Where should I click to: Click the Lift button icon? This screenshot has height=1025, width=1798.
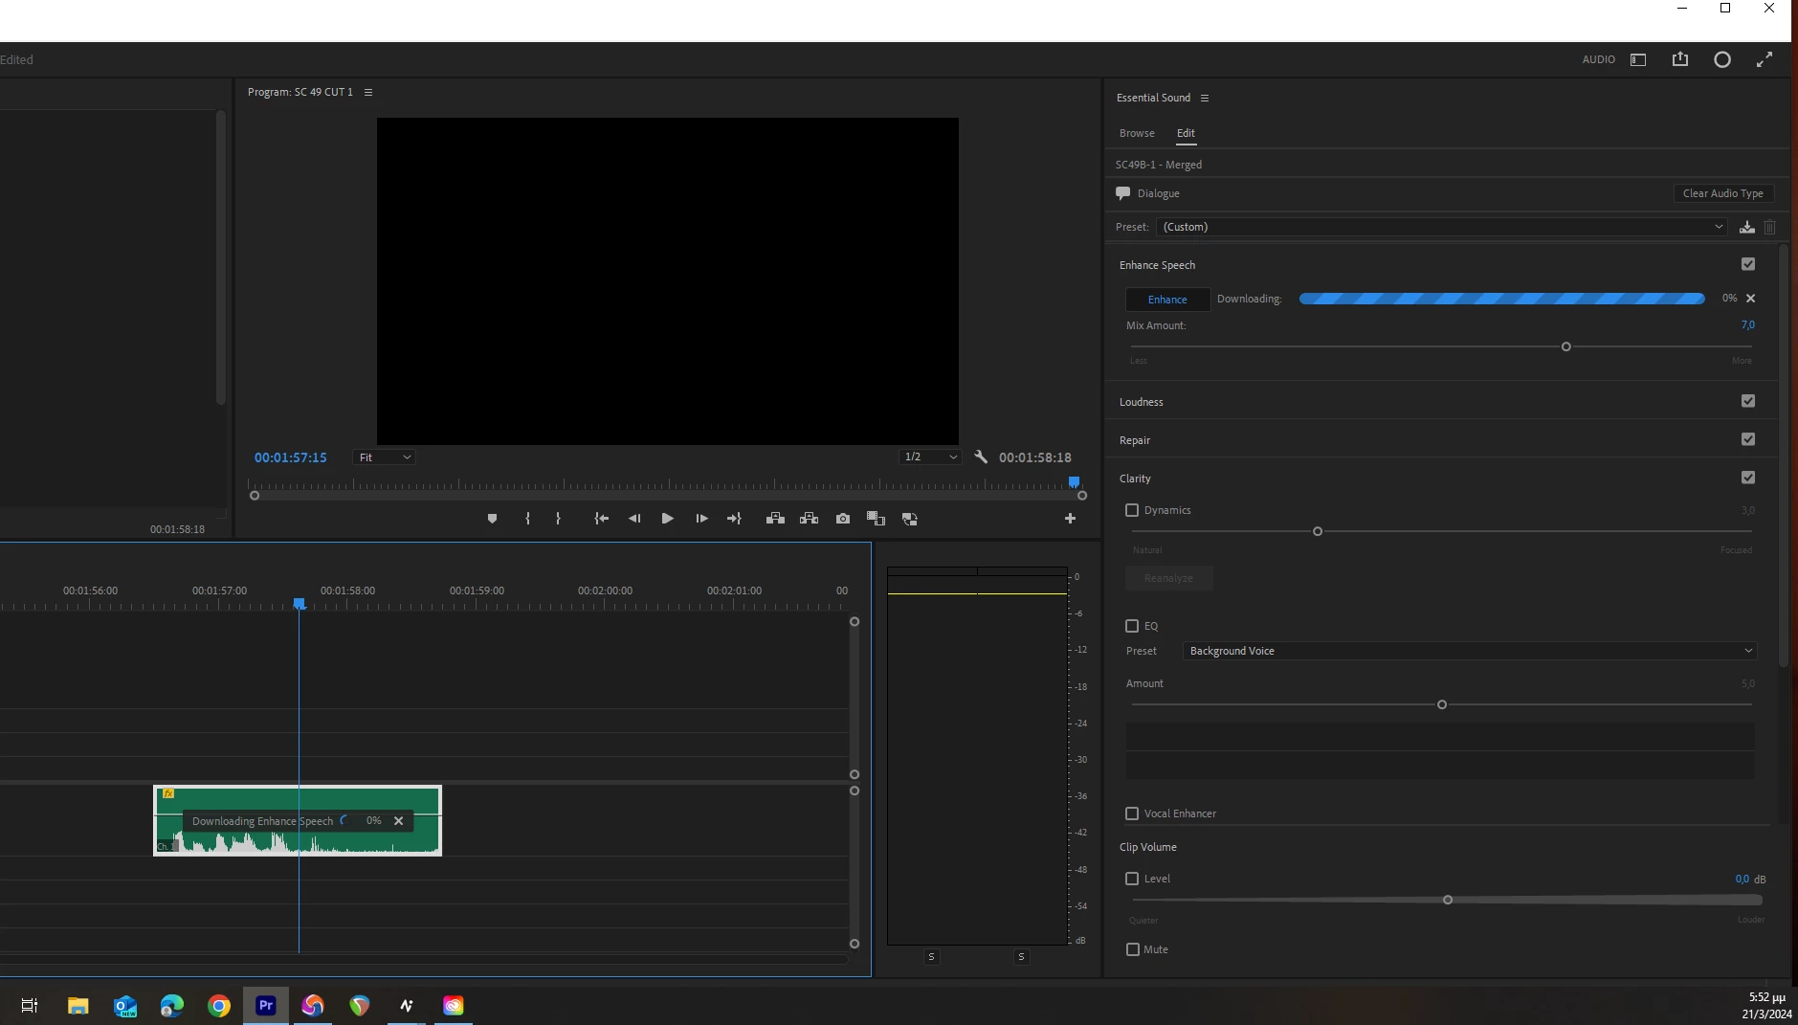[x=776, y=519]
